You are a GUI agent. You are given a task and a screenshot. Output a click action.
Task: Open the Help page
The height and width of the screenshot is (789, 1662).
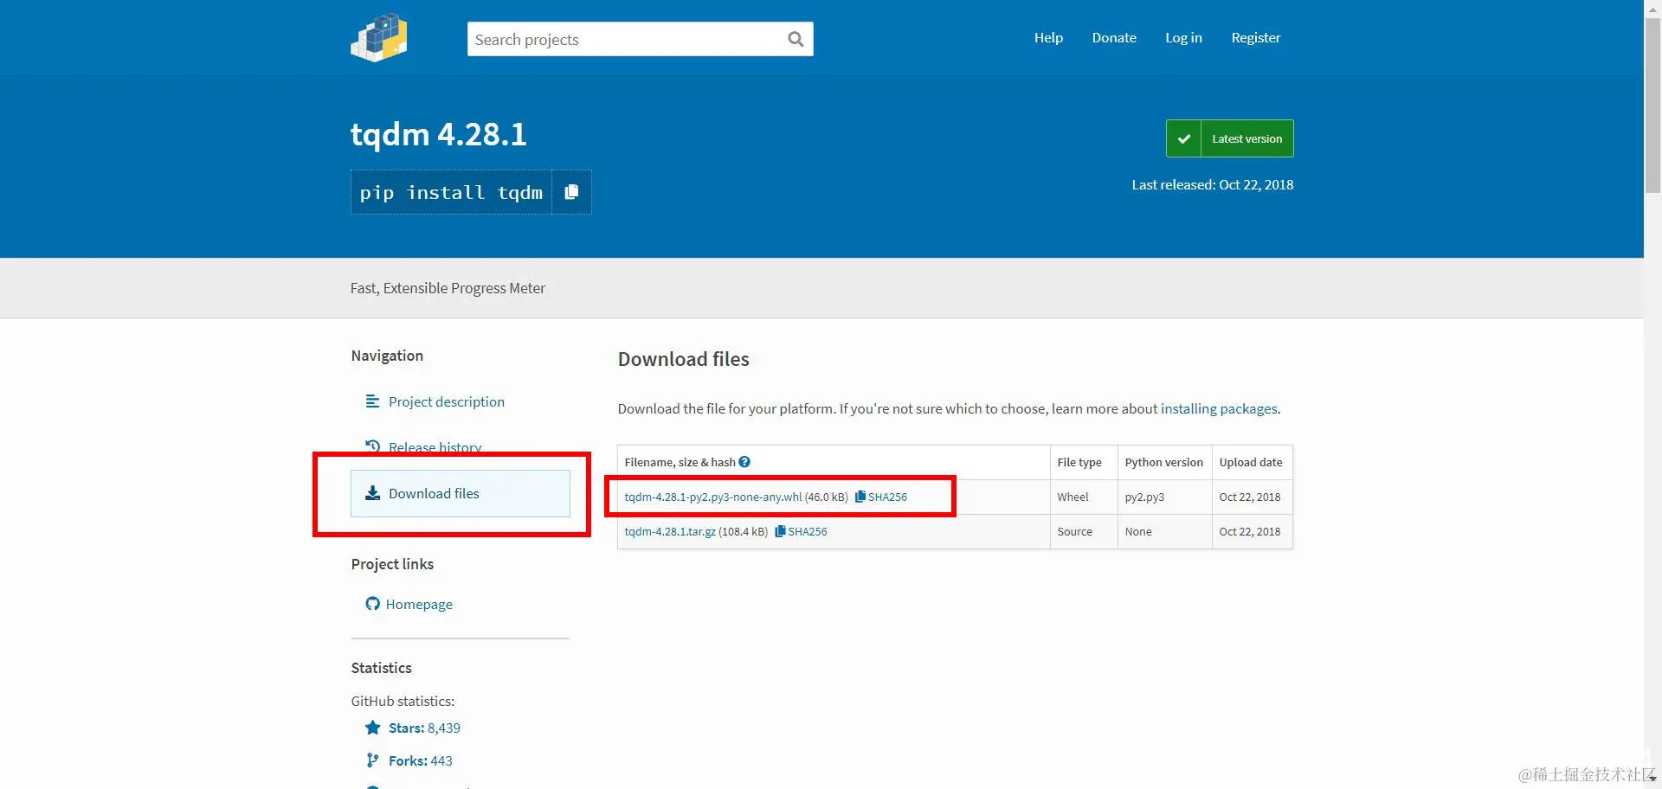coord(1048,38)
